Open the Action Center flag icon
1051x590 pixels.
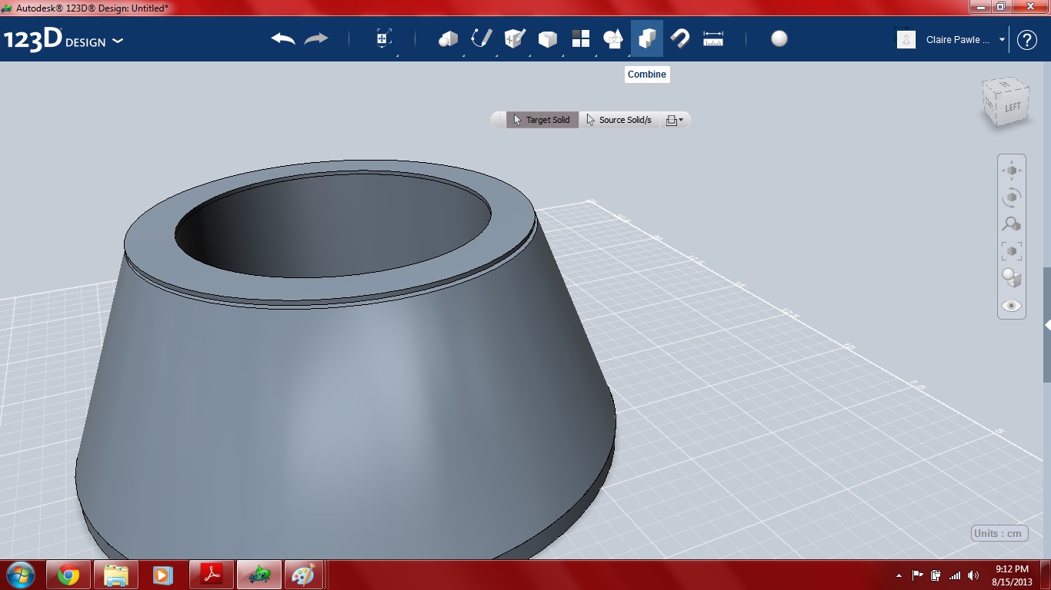918,575
